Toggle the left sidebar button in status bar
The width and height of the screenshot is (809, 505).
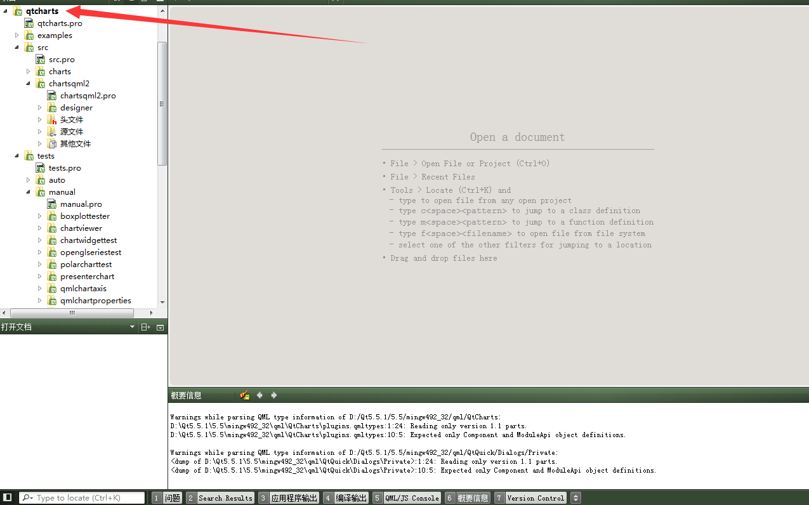coord(8,498)
